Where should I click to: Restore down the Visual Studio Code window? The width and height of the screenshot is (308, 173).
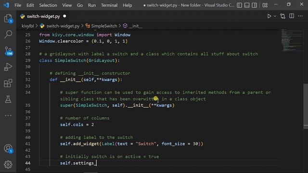[289, 4]
